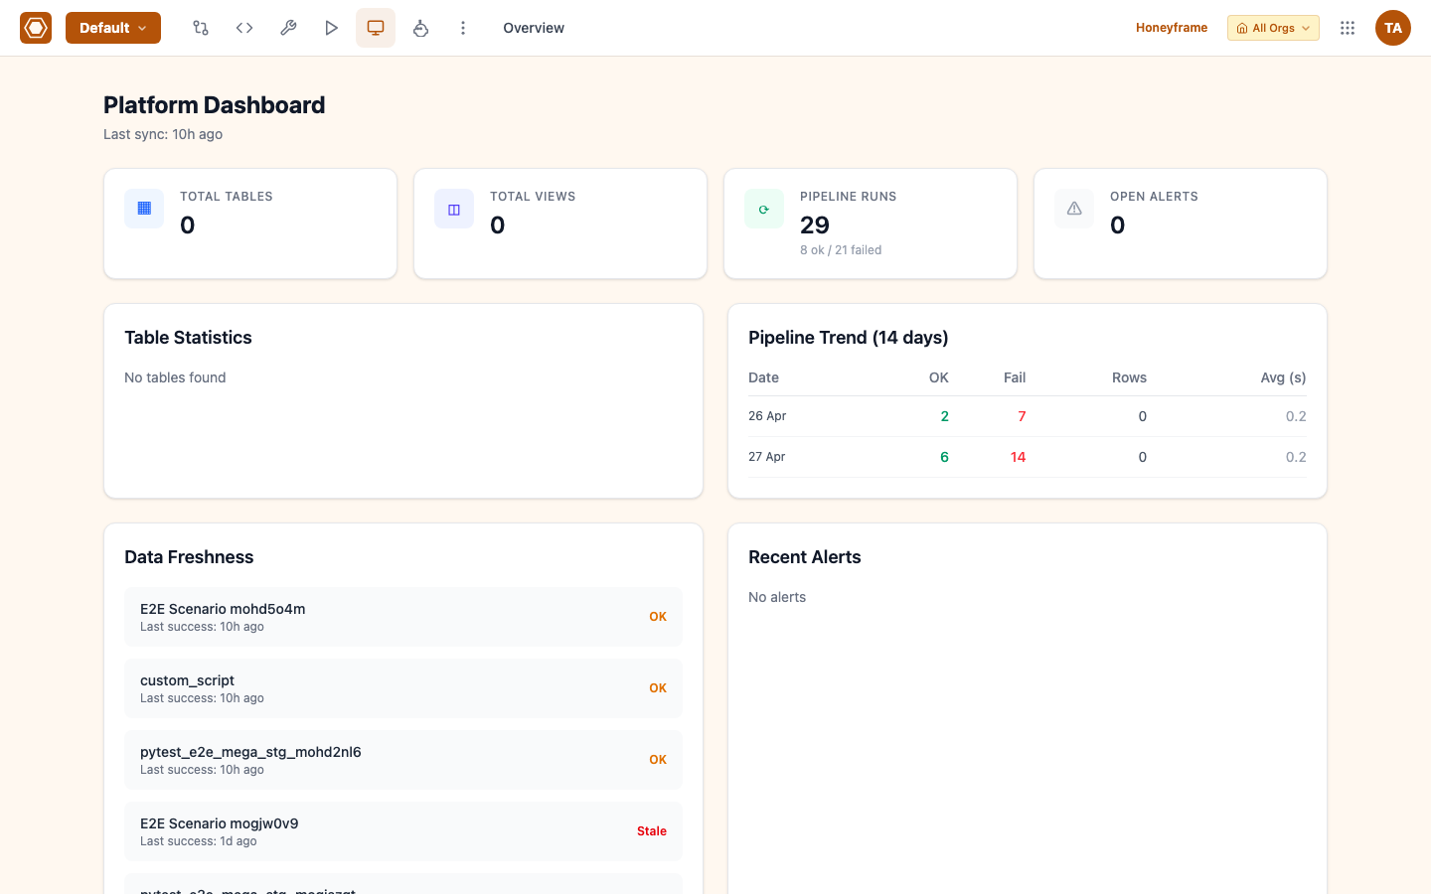
Task: Click the play run icon
Action: tap(332, 28)
